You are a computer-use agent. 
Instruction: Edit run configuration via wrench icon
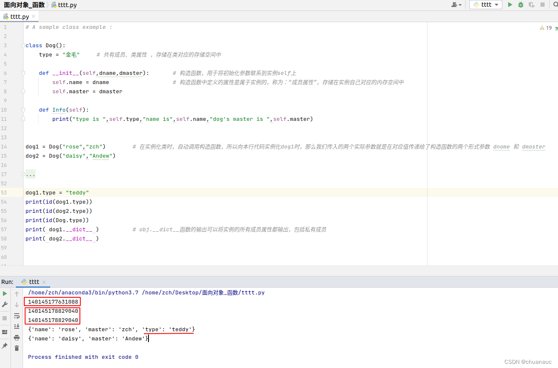(x=5, y=304)
